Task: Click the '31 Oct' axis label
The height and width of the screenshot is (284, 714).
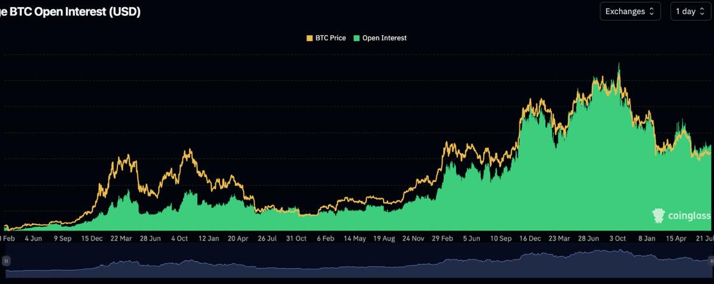Action: (296, 238)
